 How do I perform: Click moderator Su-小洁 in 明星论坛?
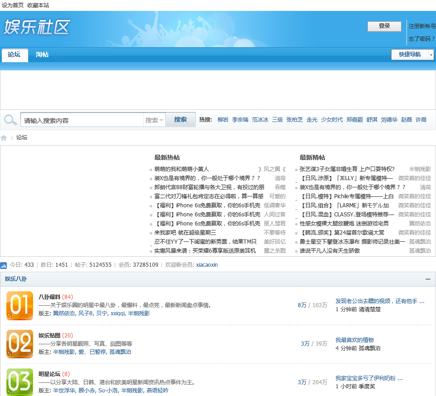(108, 391)
